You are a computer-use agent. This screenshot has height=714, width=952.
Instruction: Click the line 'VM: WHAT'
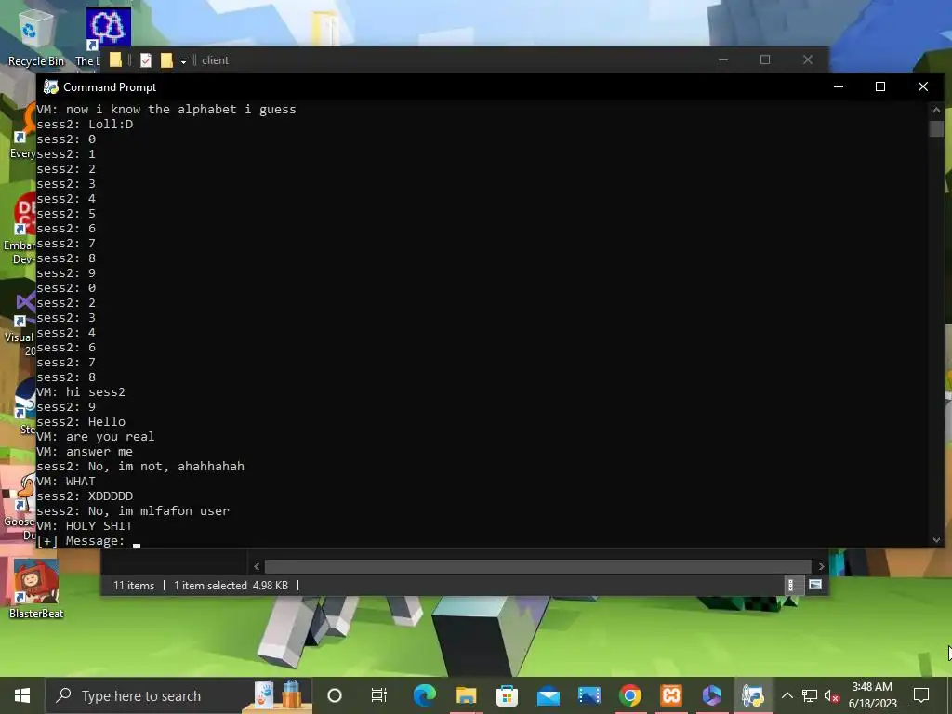pyautogui.click(x=66, y=481)
